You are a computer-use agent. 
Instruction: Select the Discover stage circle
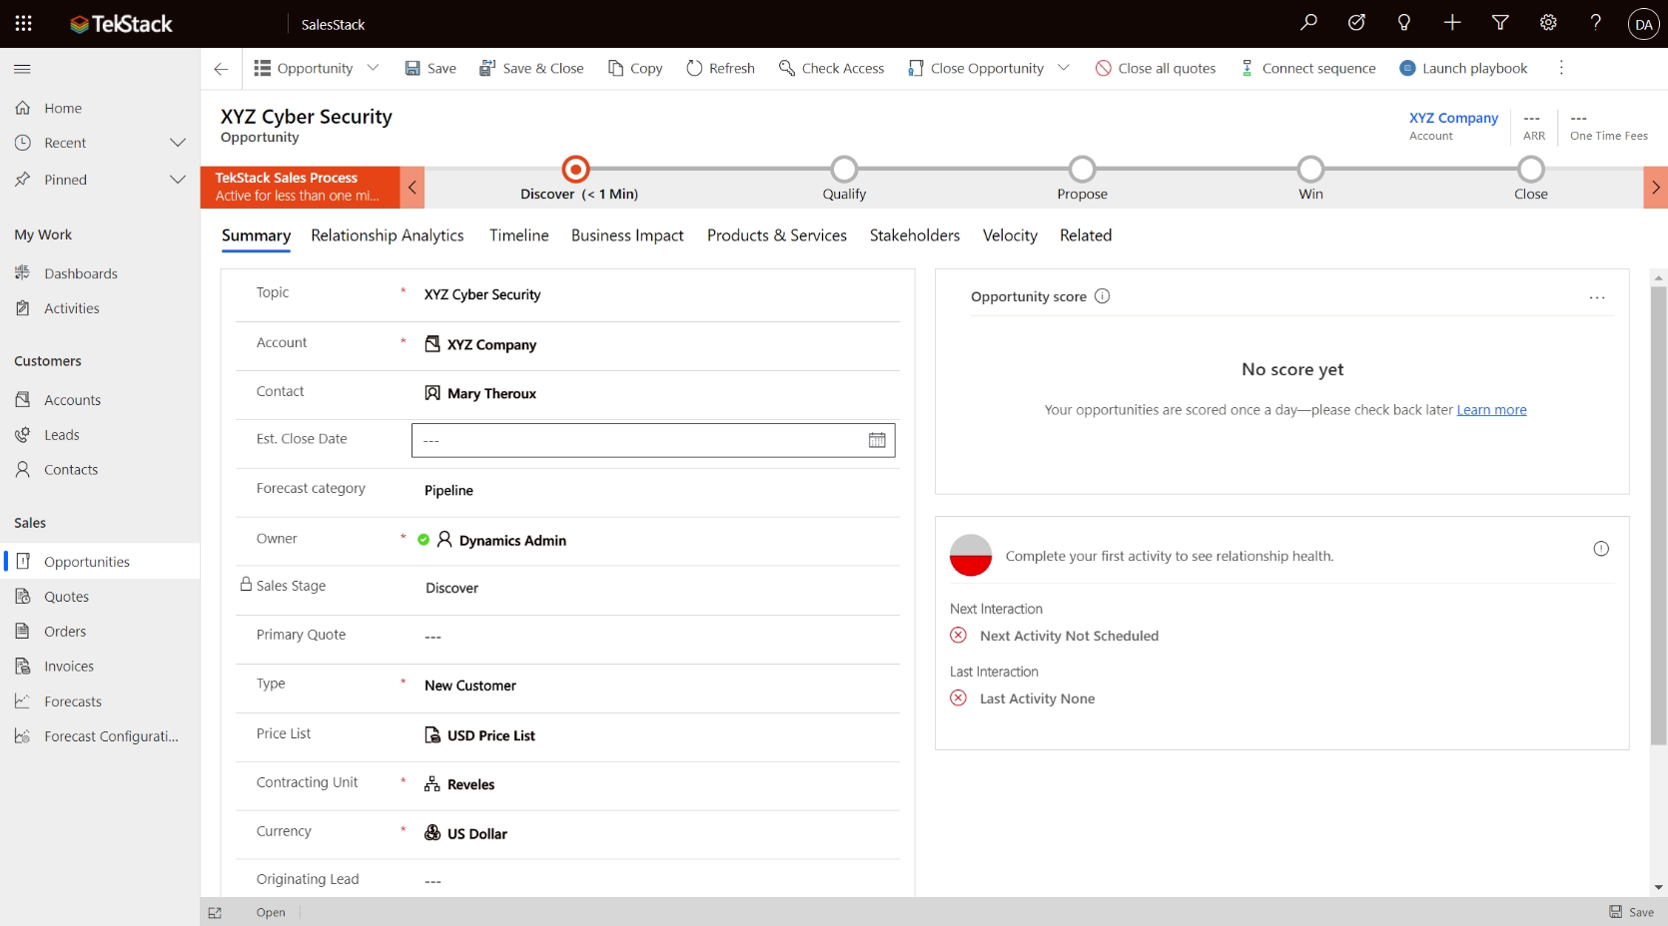pyautogui.click(x=576, y=169)
